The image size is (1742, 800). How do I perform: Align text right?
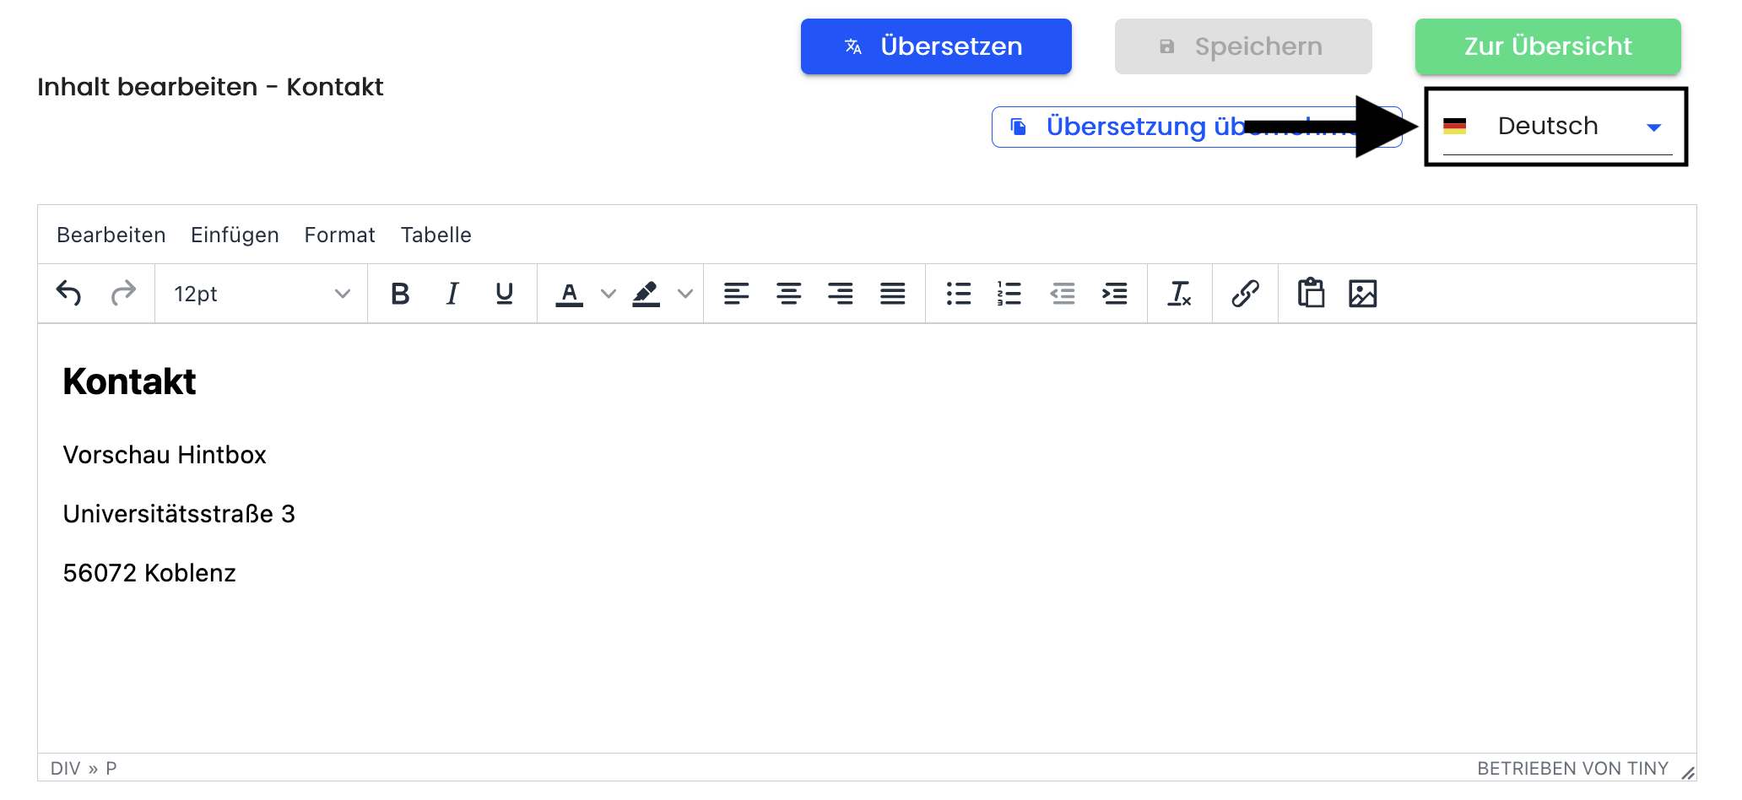tap(841, 294)
